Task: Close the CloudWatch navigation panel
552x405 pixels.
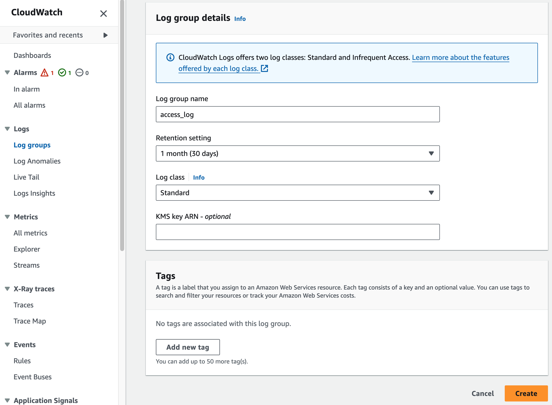Action: (x=103, y=13)
